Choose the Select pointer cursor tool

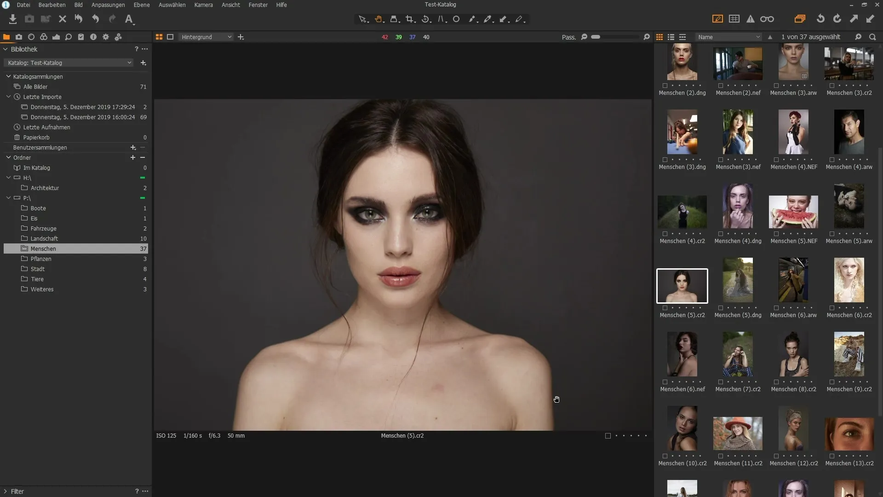[x=363, y=19]
